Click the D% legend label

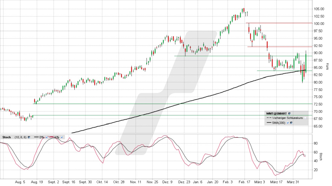click(42, 137)
